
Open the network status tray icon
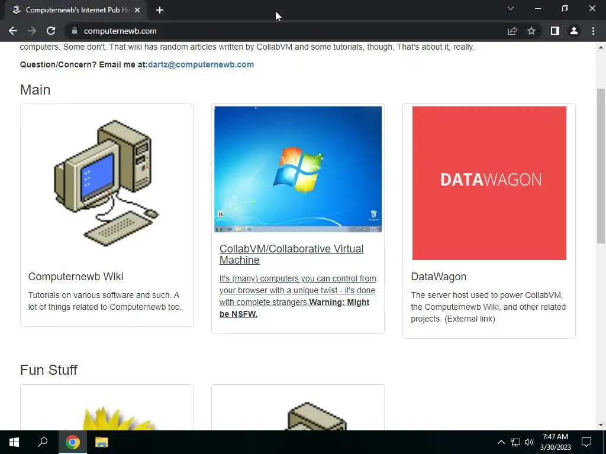click(515, 442)
